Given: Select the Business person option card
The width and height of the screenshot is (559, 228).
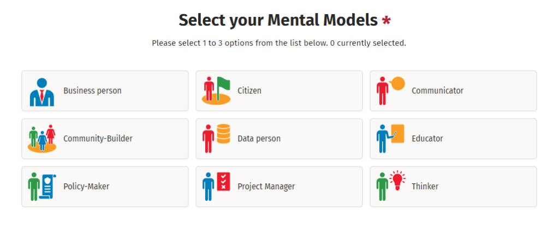Looking at the screenshot, I should click(x=105, y=91).
